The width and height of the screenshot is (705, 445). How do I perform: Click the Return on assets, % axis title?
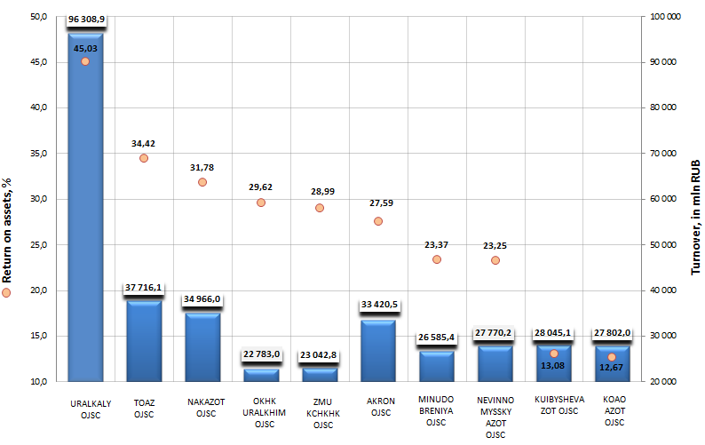tap(6, 230)
